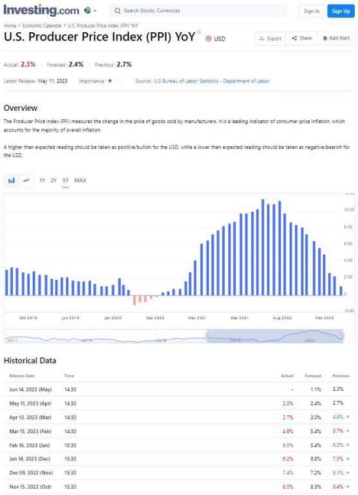Select the 5Y chart range
The image size is (358, 495).
point(65,181)
